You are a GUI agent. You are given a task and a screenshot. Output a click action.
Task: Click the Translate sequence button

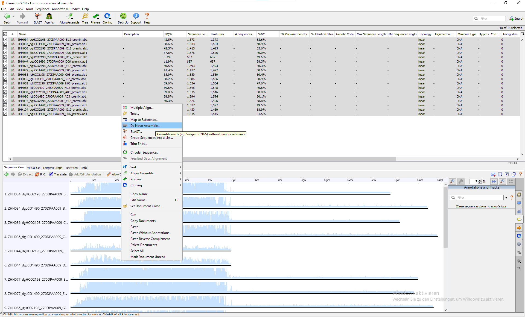tap(58, 174)
